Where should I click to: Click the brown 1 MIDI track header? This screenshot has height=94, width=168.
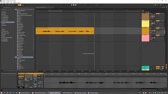tap(145, 17)
